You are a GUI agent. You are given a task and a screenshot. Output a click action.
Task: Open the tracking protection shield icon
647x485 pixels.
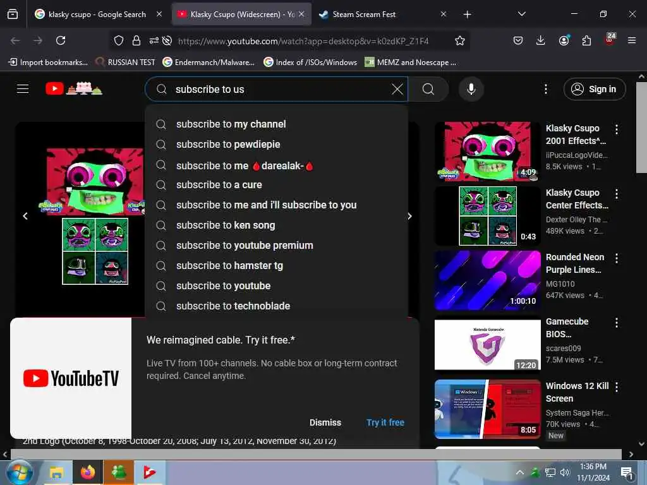(x=119, y=40)
